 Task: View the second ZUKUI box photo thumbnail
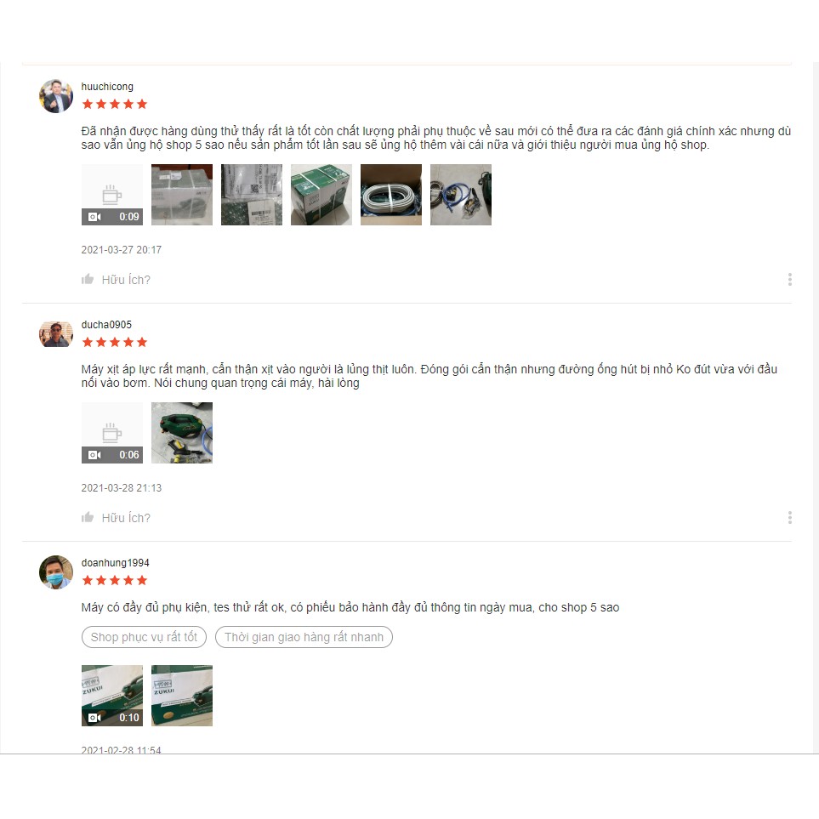pyautogui.click(x=182, y=696)
